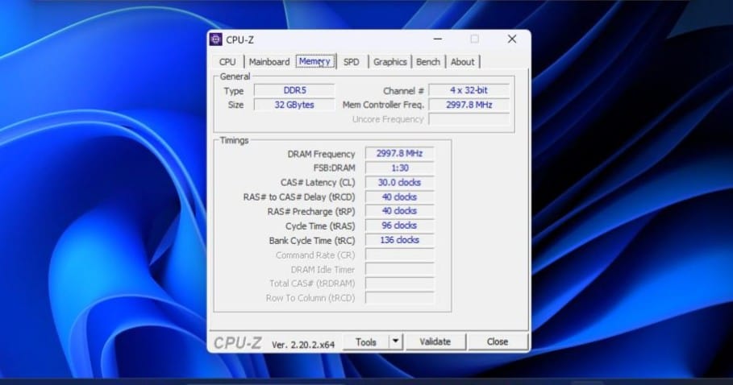Open the Mainboard tab
Image resolution: width=733 pixels, height=385 pixels.
[x=269, y=61]
